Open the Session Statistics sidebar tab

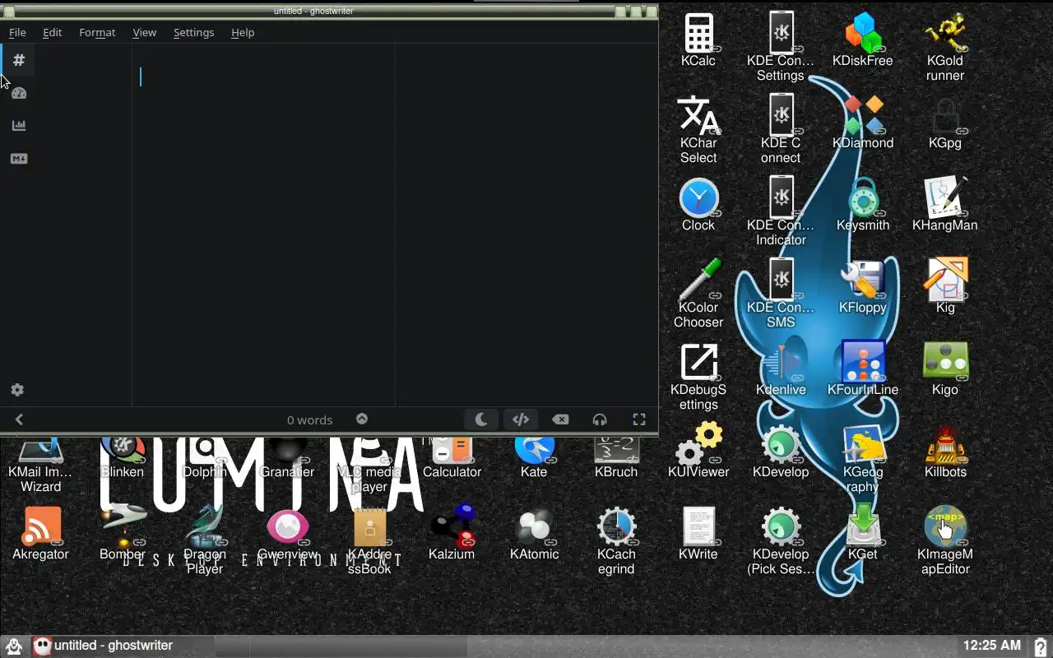click(19, 93)
